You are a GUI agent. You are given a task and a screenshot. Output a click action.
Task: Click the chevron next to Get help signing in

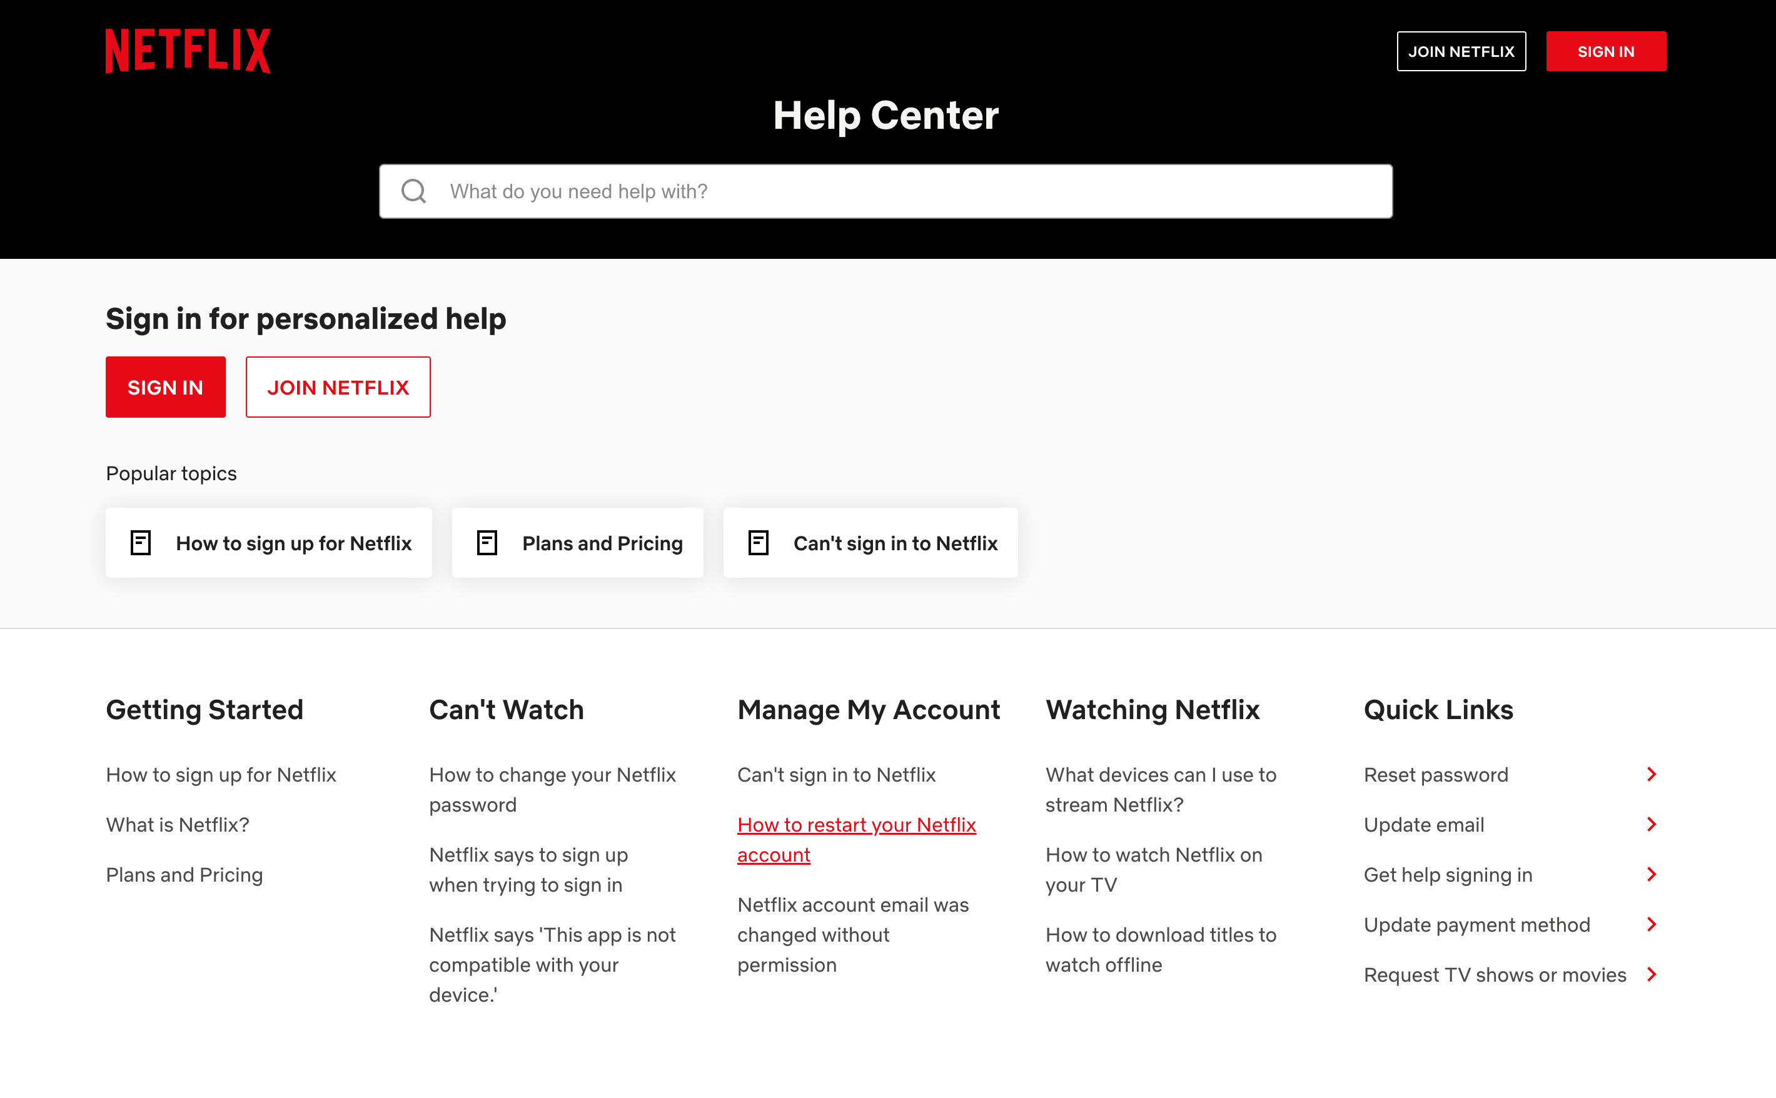tap(1652, 874)
